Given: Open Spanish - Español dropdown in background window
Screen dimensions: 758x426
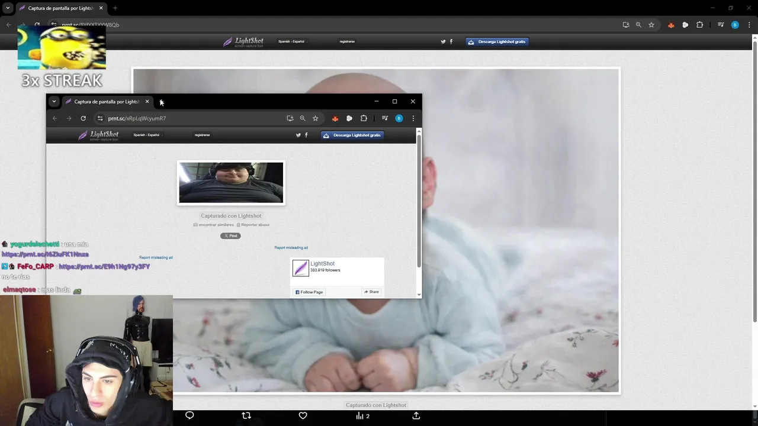Looking at the screenshot, I should [x=292, y=41].
